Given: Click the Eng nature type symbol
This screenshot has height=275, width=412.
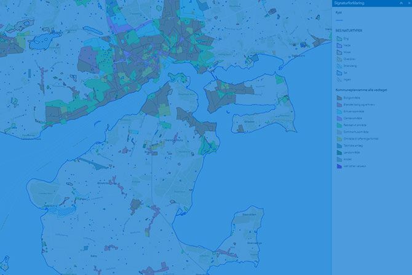Looking at the screenshot, I should tap(338, 38).
